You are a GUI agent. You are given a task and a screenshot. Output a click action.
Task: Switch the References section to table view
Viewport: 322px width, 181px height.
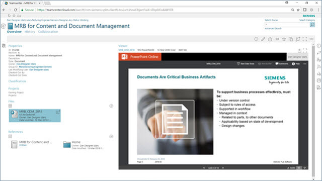[10, 136]
